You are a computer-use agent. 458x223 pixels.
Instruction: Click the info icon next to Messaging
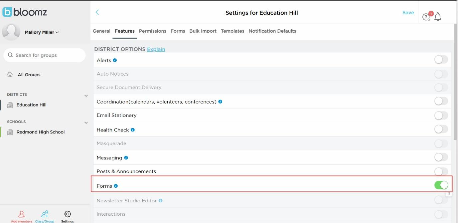pyautogui.click(x=126, y=158)
